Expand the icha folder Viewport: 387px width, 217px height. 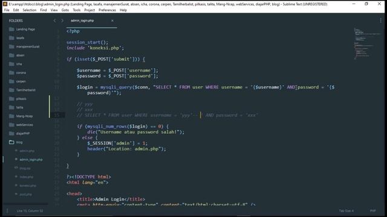(15, 64)
